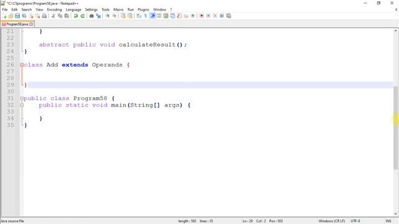The width and height of the screenshot is (399, 224).
Task: Click the Zoom Out toolbar icon
Action: pos(114,16)
